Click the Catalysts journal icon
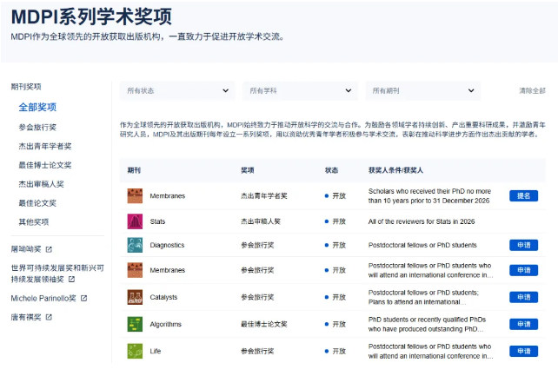558x376 pixels. coord(135,297)
